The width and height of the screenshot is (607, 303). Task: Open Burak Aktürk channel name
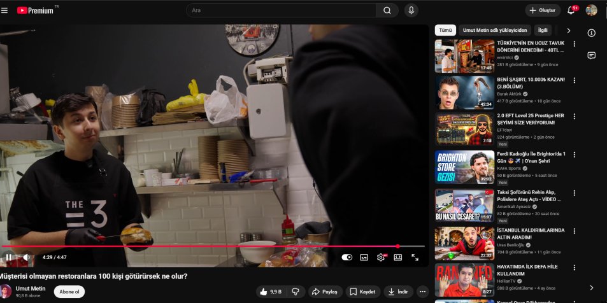pyautogui.click(x=509, y=94)
